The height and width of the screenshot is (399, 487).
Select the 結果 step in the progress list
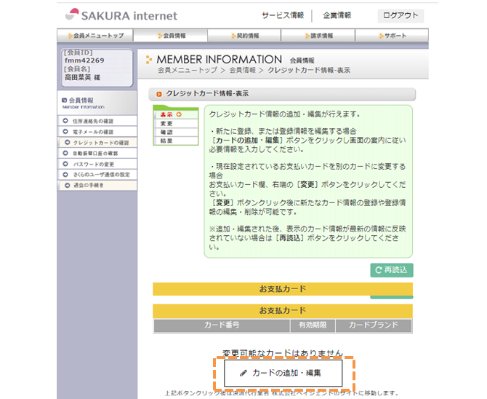pos(176,141)
